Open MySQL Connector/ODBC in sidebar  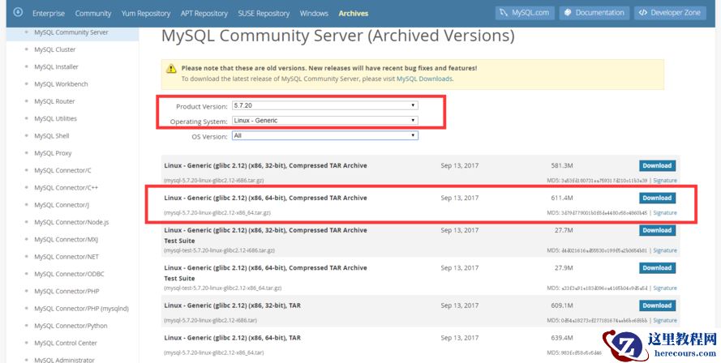point(69,274)
